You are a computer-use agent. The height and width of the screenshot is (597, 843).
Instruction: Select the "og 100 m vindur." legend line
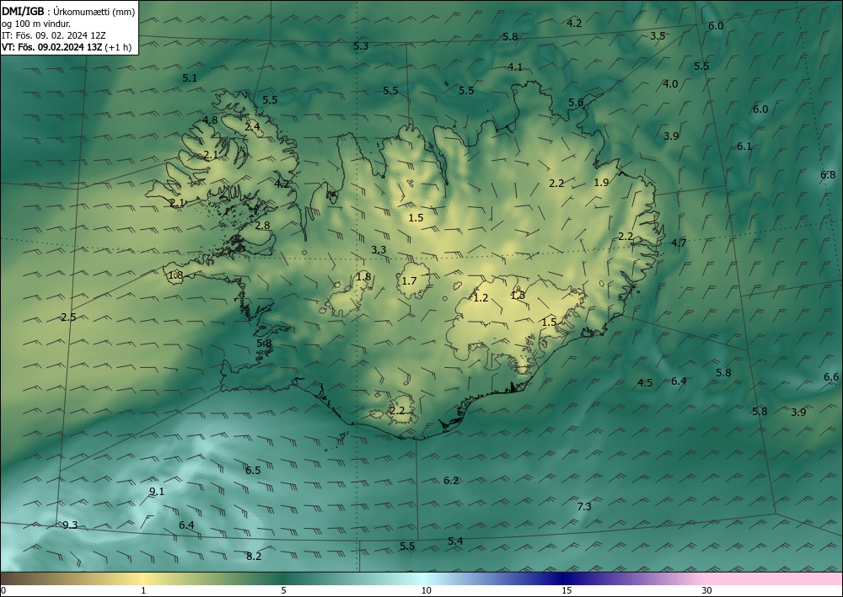click(x=36, y=24)
